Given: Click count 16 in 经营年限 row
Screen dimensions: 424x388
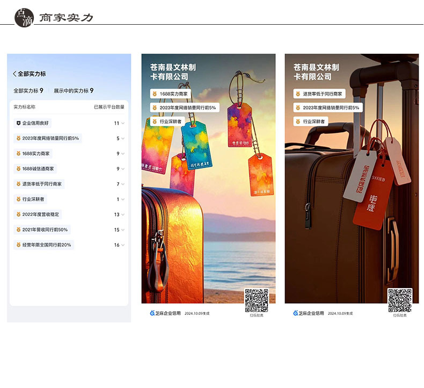Looking at the screenshot, I should pos(116,245).
